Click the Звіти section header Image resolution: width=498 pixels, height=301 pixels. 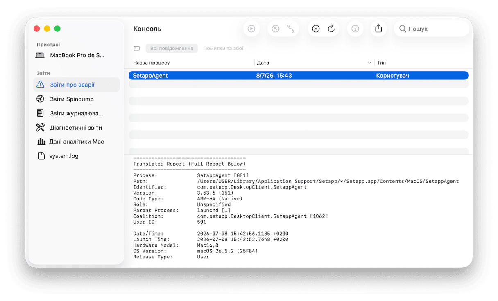click(x=43, y=73)
